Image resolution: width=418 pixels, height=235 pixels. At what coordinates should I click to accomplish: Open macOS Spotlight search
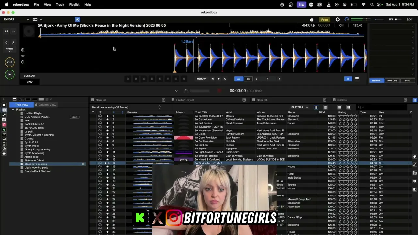click(x=372, y=5)
